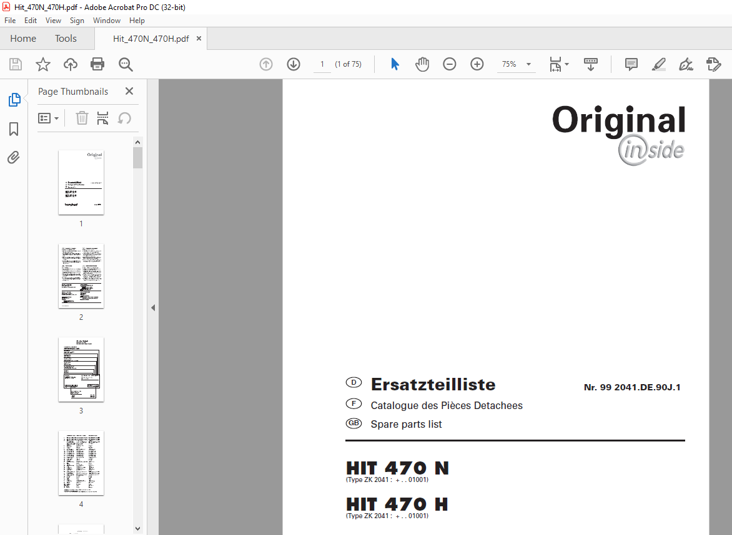The width and height of the screenshot is (732, 535).
Task: Click the '(1 of 75)' page count
Action: point(349,64)
